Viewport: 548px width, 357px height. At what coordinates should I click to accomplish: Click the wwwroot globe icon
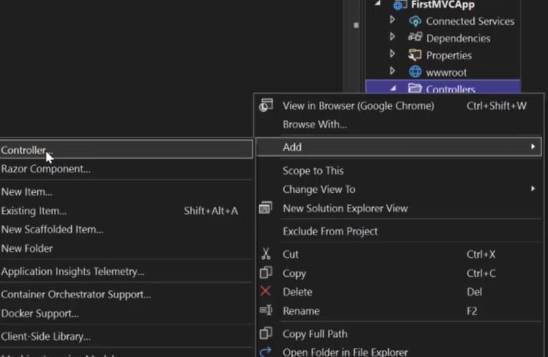point(415,72)
